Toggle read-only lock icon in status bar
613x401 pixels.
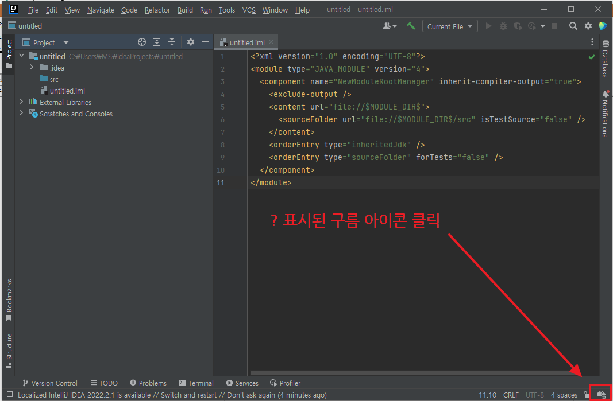click(x=586, y=395)
